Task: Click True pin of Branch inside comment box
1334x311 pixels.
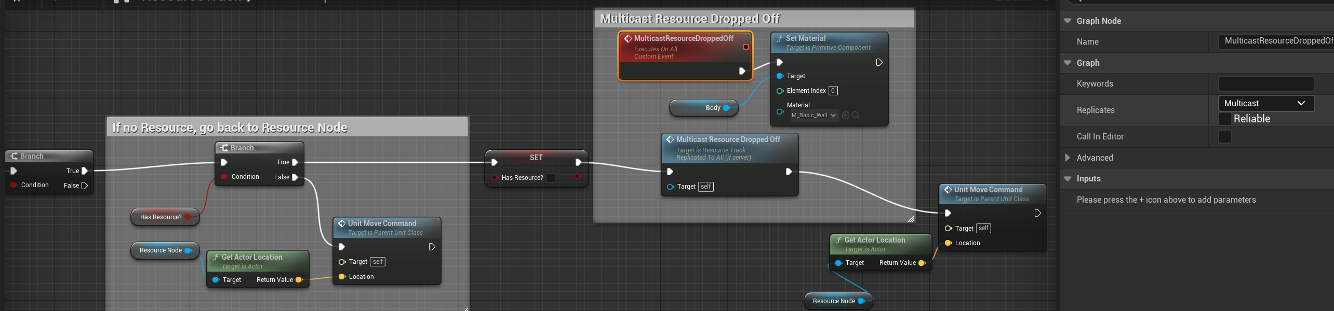Action: 295,162
